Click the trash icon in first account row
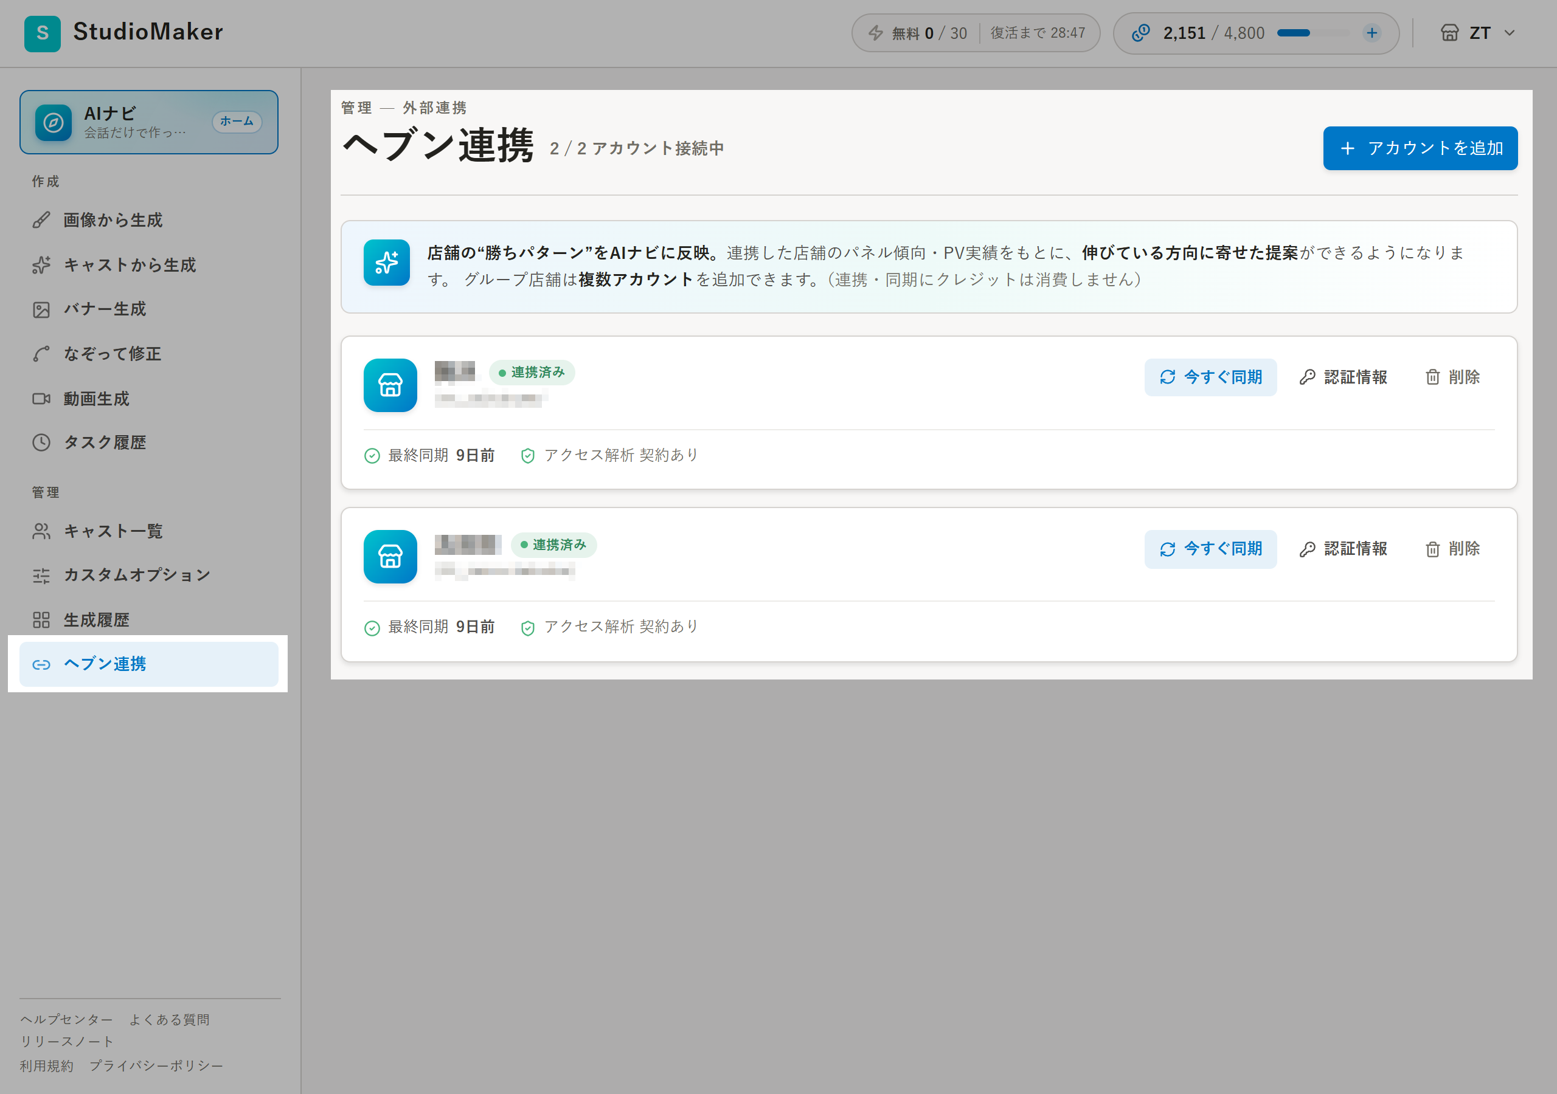The image size is (1557, 1094). [x=1432, y=377]
